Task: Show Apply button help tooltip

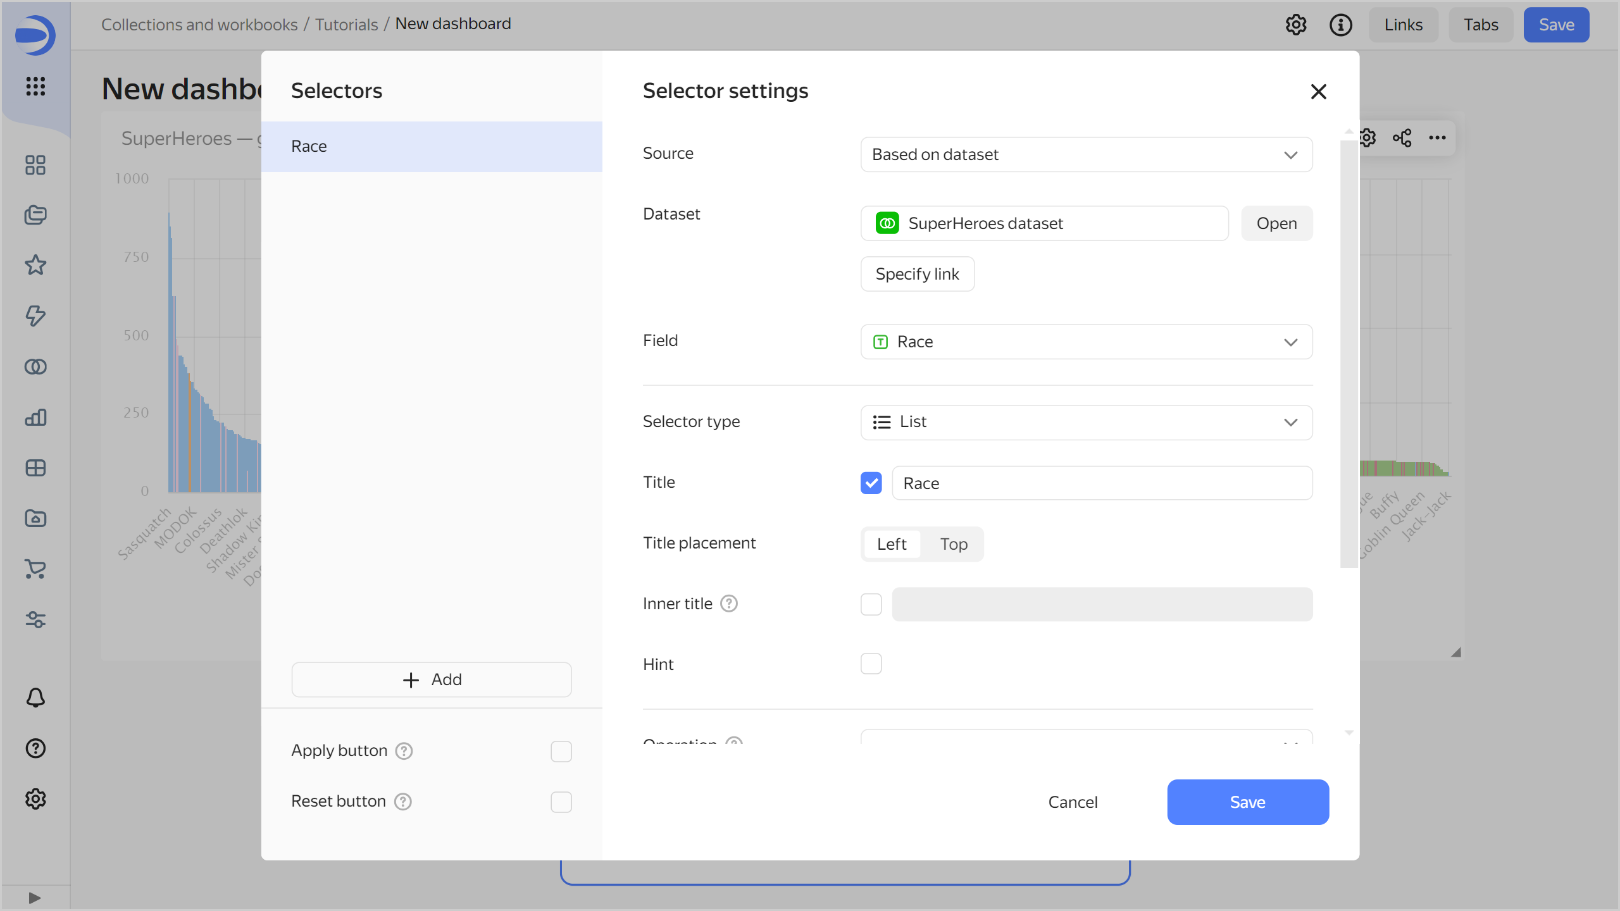Action: pyautogui.click(x=404, y=751)
